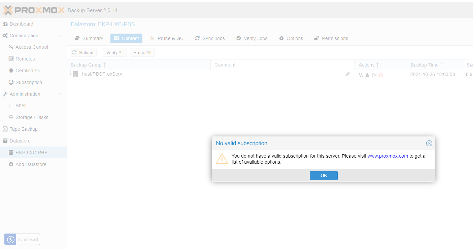This screenshot has height=249, width=473.
Task: Click the Prune All button
Action: pos(142,52)
